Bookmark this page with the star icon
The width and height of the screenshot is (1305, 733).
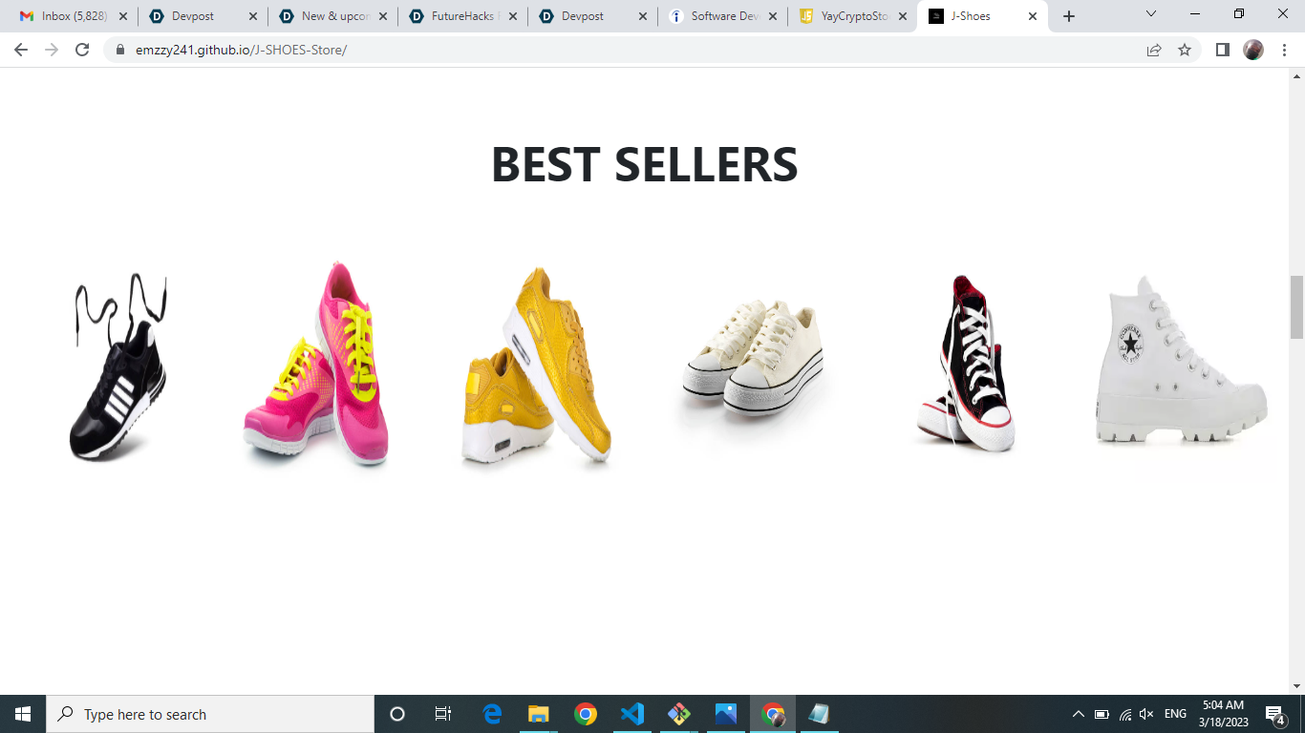[x=1185, y=50]
